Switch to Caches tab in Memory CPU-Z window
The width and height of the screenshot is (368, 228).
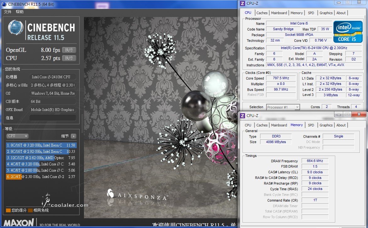point(262,125)
